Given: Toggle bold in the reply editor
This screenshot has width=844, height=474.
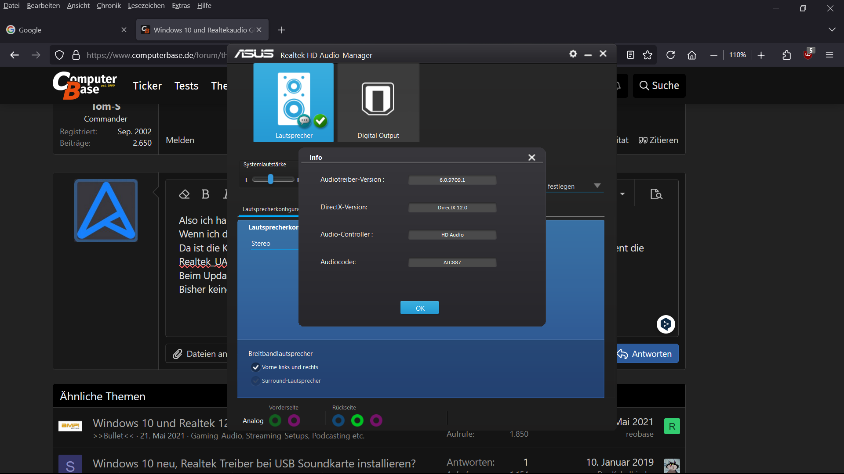Looking at the screenshot, I should coord(205,194).
